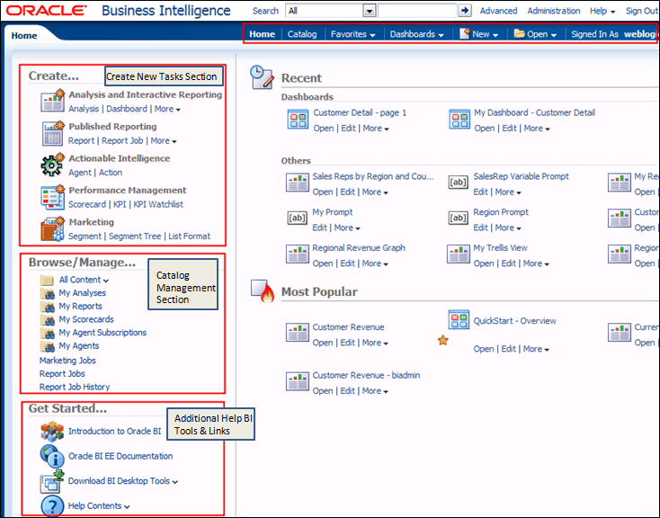Viewport: 660px width, 518px height.
Task: Click the My Scorecards folder icon
Action: tap(47, 320)
